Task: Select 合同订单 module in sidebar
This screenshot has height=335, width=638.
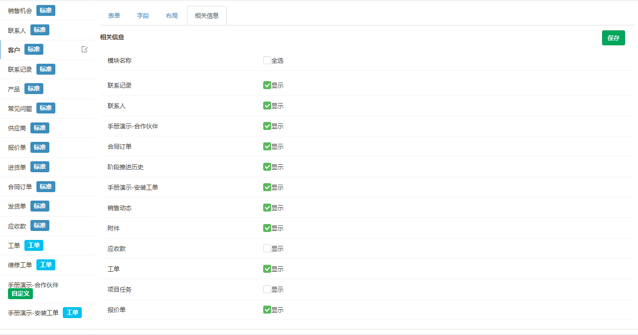Action: [x=20, y=187]
